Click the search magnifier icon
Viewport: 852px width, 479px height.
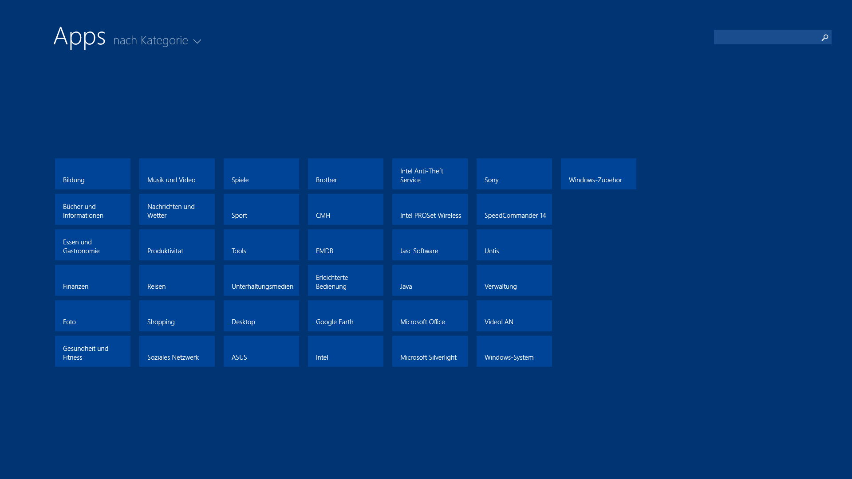point(824,38)
